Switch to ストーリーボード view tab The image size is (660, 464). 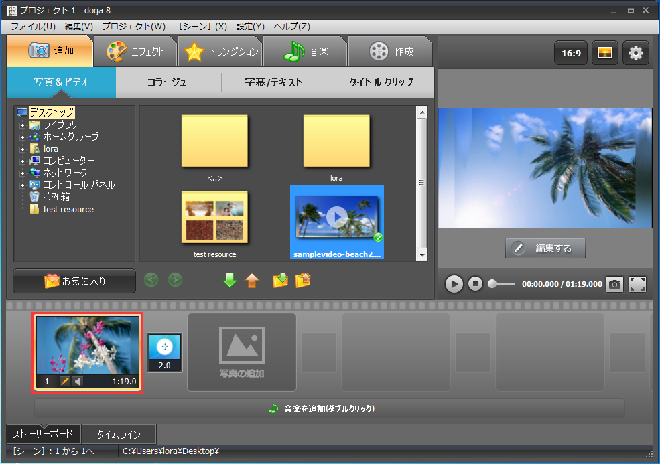click(x=44, y=434)
